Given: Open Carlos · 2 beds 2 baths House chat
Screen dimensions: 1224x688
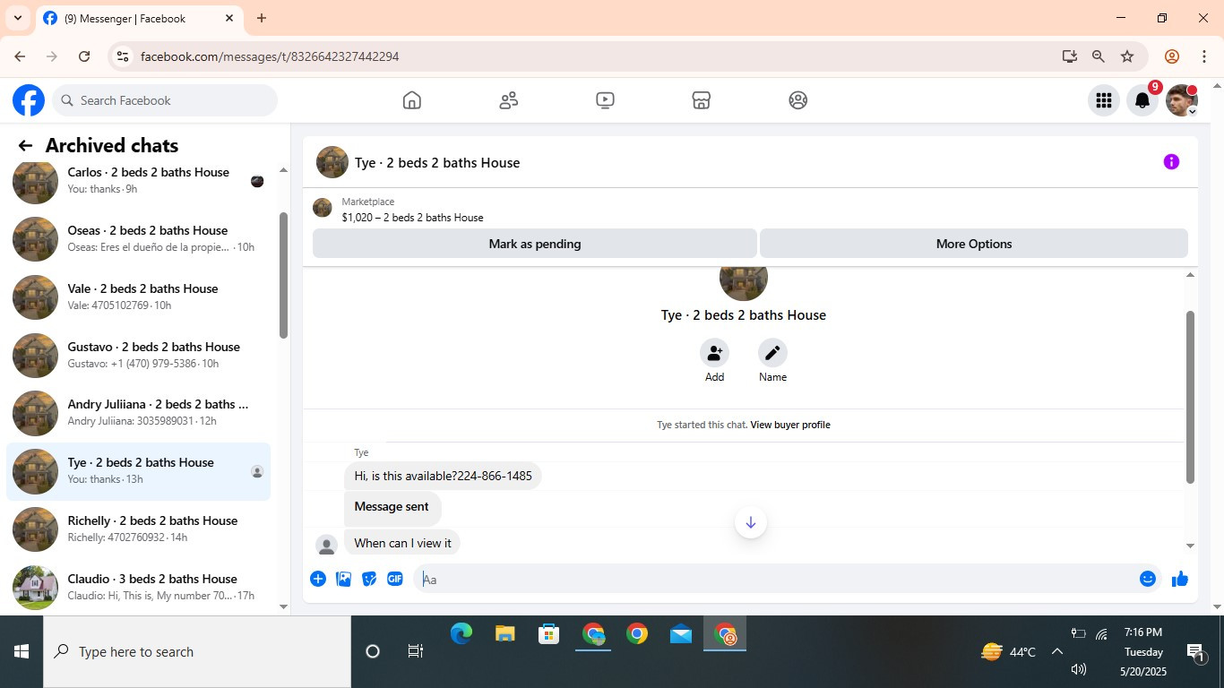Looking at the screenshot, I should point(139,180).
